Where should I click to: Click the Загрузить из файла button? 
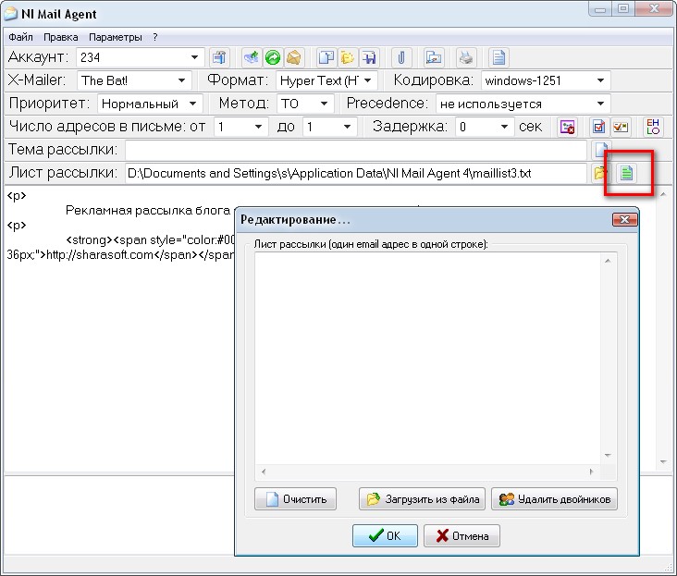click(x=422, y=499)
